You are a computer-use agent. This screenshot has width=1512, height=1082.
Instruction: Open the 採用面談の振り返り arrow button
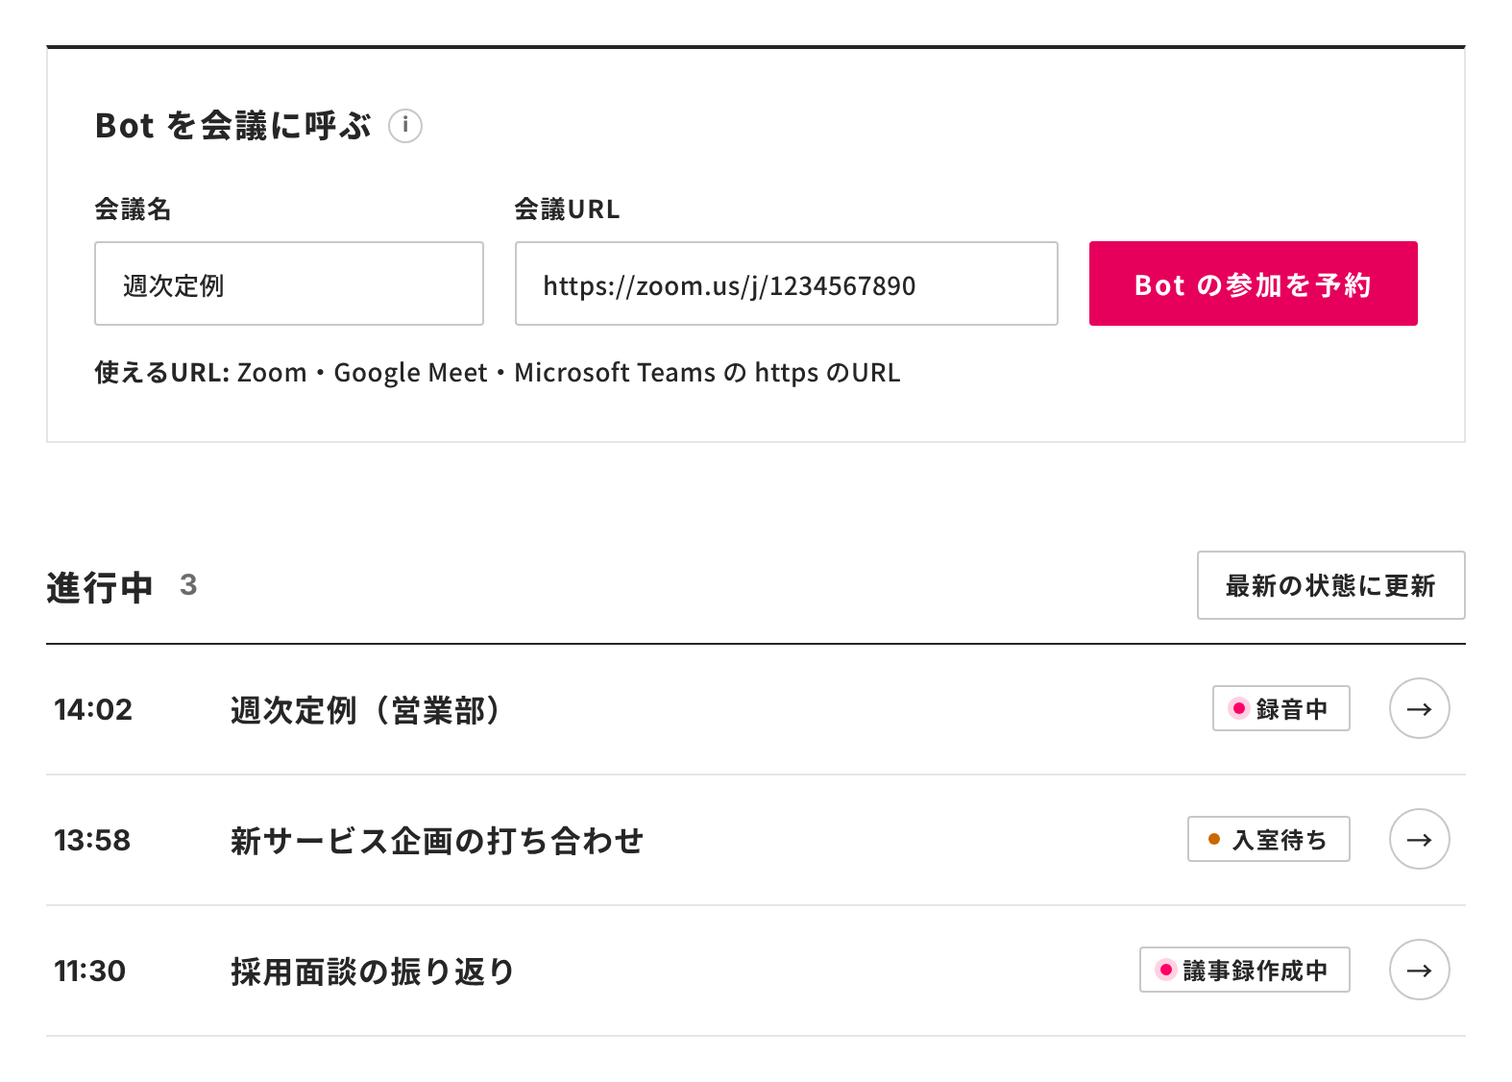[x=1419, y=970]
